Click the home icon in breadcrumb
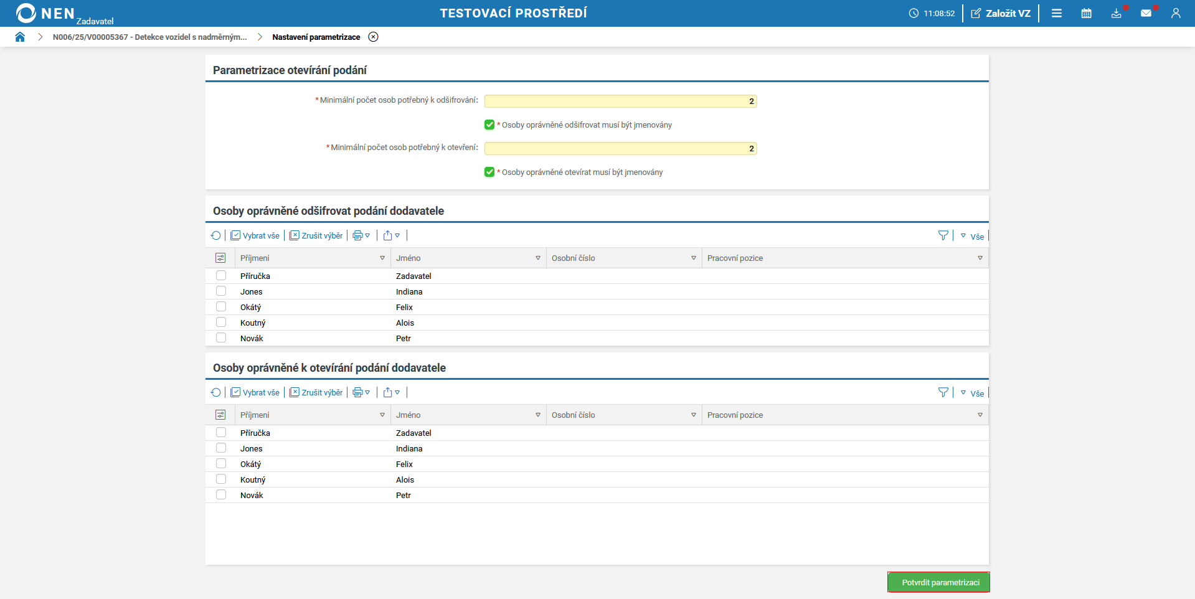 pos(20,37)
